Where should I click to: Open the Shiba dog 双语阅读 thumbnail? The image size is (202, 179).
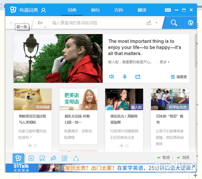[x=33, y=99]
